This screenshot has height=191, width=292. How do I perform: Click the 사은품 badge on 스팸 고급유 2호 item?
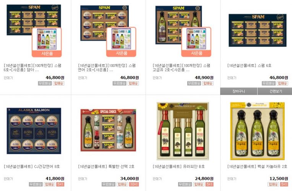coord(196,53)
